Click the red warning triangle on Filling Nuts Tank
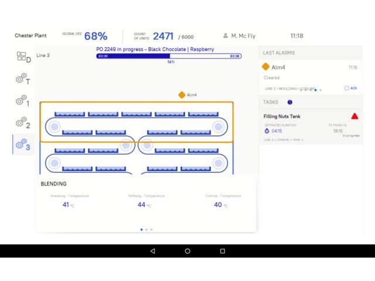This screenshot has height=281, width=375. click(354, 116)
